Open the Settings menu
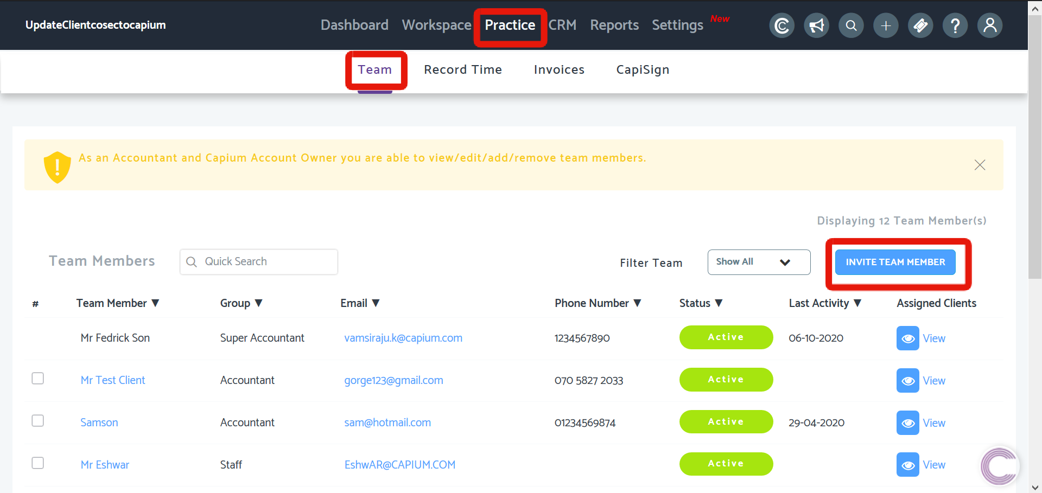Screen dimensions: 1042x493 (677, 25)
